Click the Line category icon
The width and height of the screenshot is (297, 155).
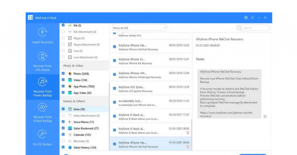click(x=70, y=51)
